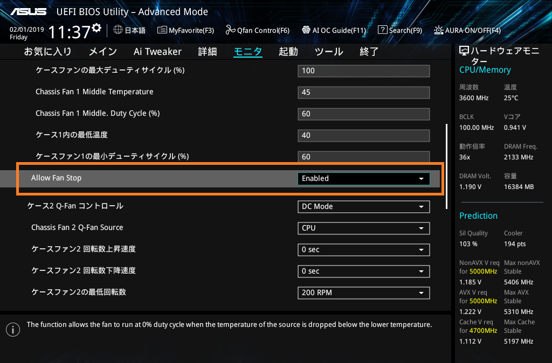Click the 11:37 clock display
The height and width of the screenshot is (363, 552).
[x=70, y=32]
